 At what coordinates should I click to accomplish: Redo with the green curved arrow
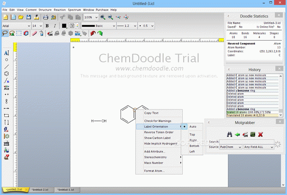(100, 33)
